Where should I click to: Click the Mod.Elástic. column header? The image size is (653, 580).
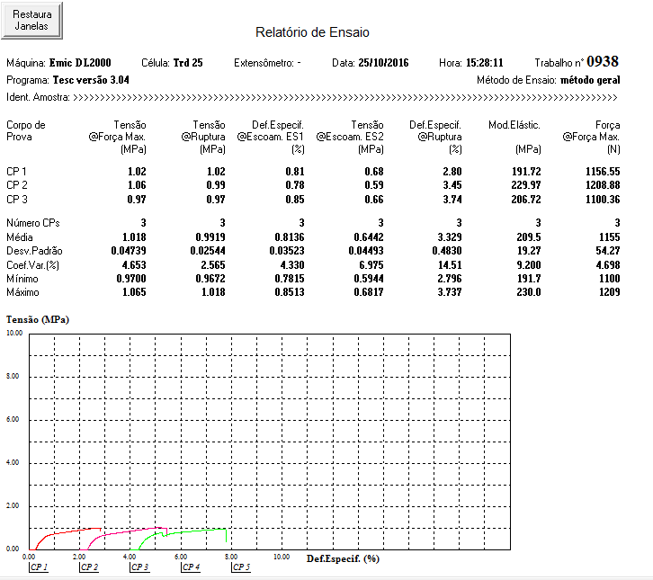click(514, 125)
